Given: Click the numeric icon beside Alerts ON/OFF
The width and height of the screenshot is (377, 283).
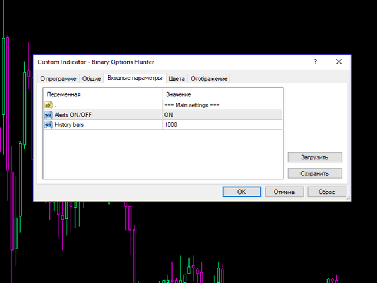Looking at the screenshot, I should [48, 115].
